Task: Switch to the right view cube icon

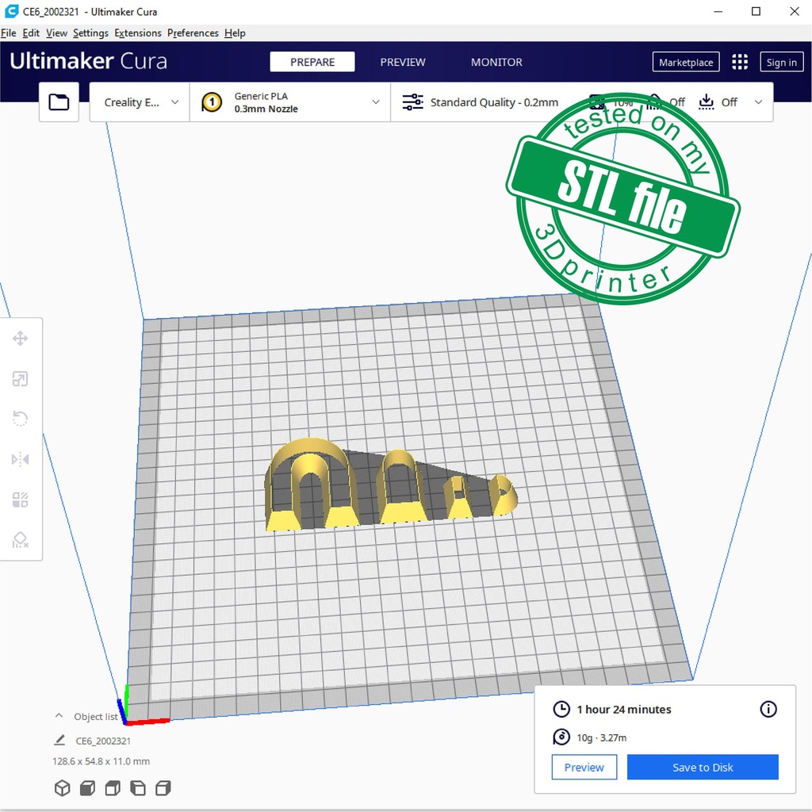Action: [x=163, y=788]
